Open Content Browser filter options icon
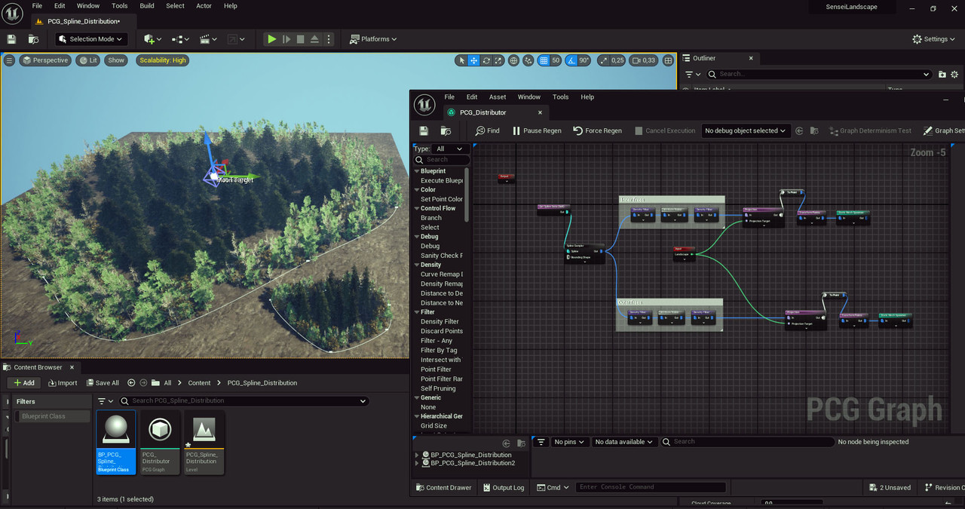The width and height of the screenshot is (965, 509). 106,401
